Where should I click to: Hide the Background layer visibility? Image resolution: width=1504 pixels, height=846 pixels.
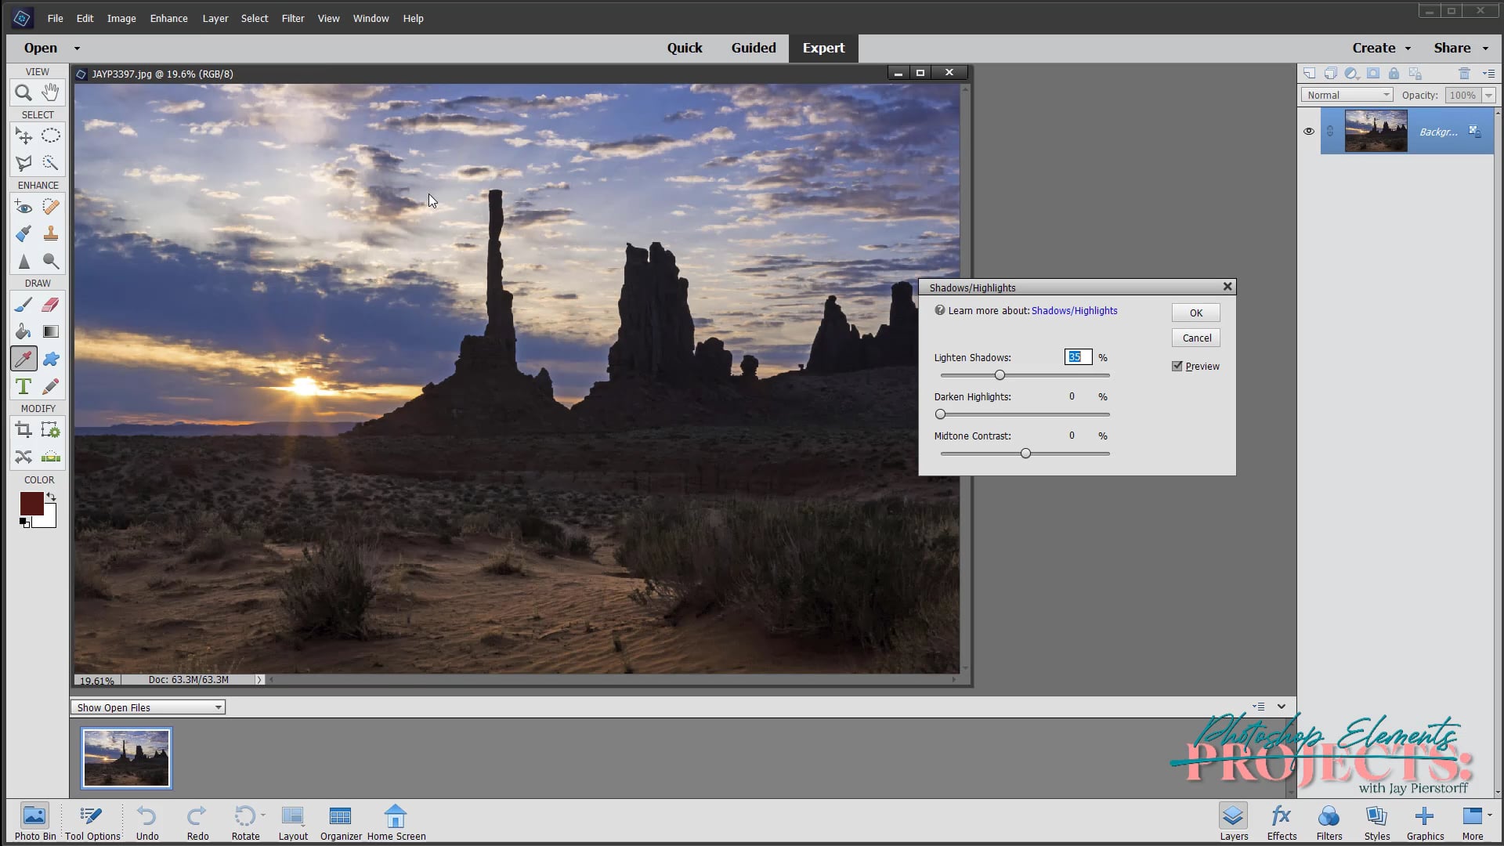coord(1308,132)
